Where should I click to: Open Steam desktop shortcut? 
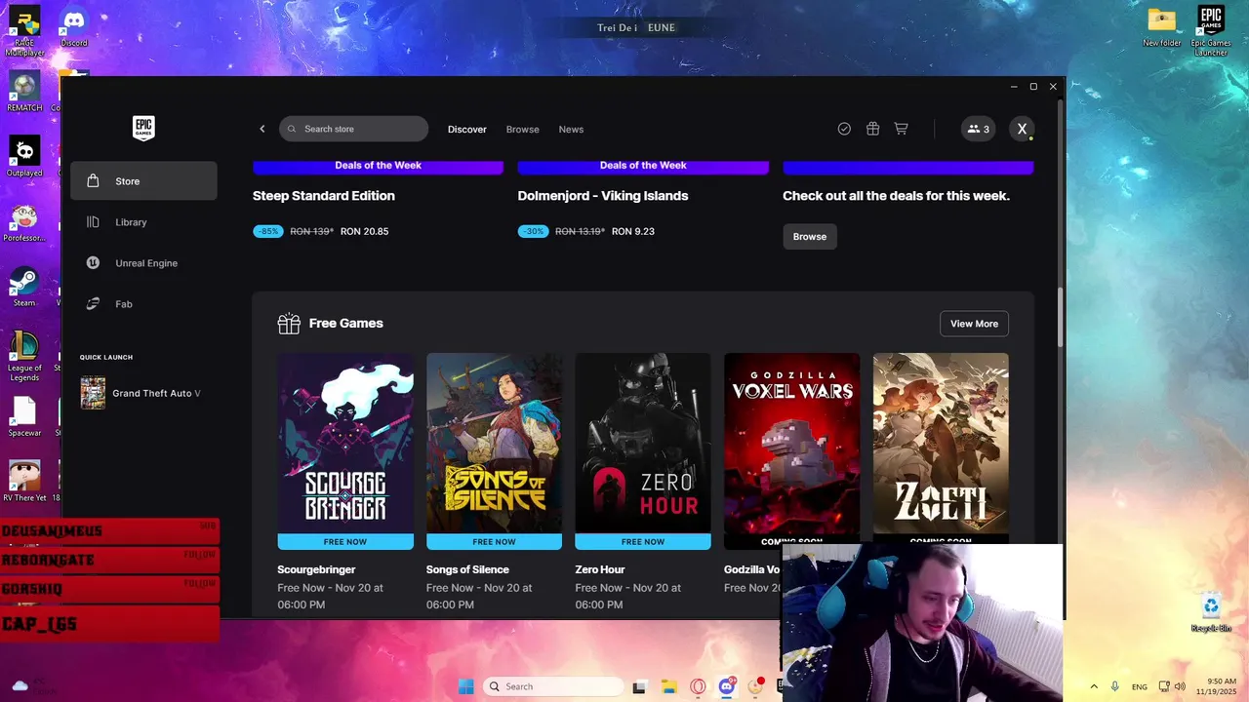tap(24, 287)
